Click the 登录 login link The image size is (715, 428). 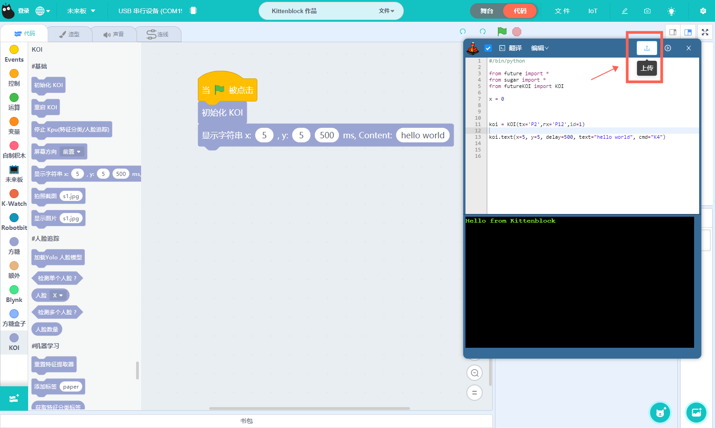coord(24,11)
